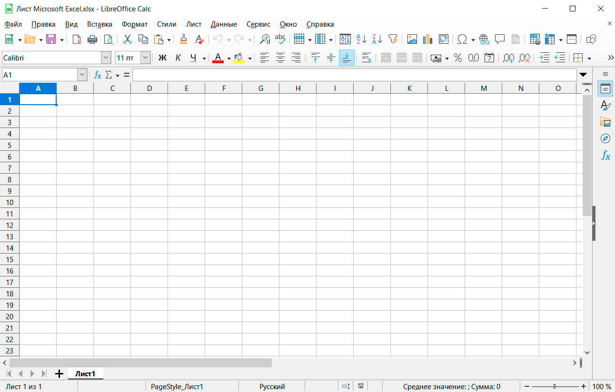The width and height of the screenshot is (615, 392).
Task: Zoom in with the plus button
Action: tap(584, 387)
